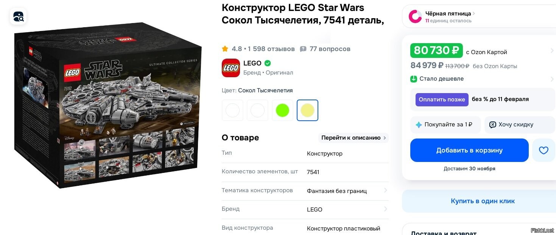Open the 1 598 отзывов reviews link
Viewport: 556px width, 235px height.
[271, 49]
